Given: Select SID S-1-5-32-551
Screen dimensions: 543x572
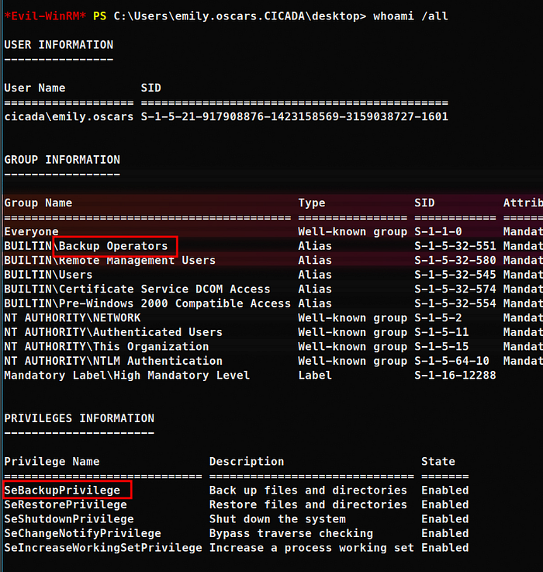Looking at the screenshot, I should pos(455,246).
